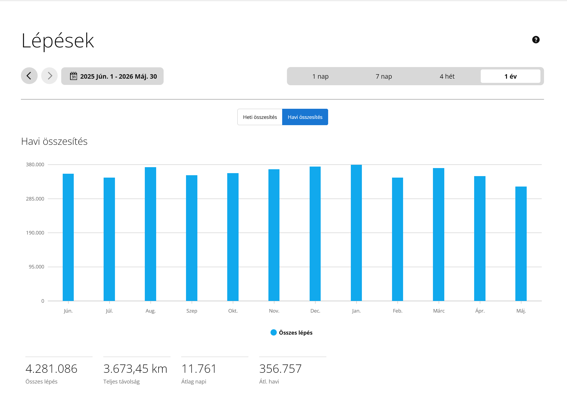
Task: Open the help question mark icon
Action: (x=536, y=40)
